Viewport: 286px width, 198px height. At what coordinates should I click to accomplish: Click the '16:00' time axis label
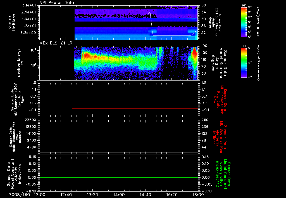(198, 195)
